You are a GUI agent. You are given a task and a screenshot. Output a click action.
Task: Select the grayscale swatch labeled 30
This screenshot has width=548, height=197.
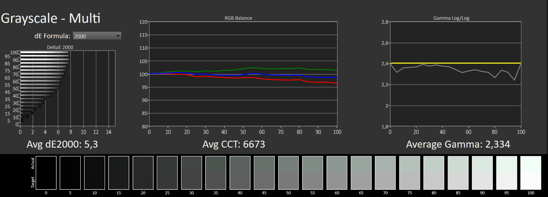(191, 173)
